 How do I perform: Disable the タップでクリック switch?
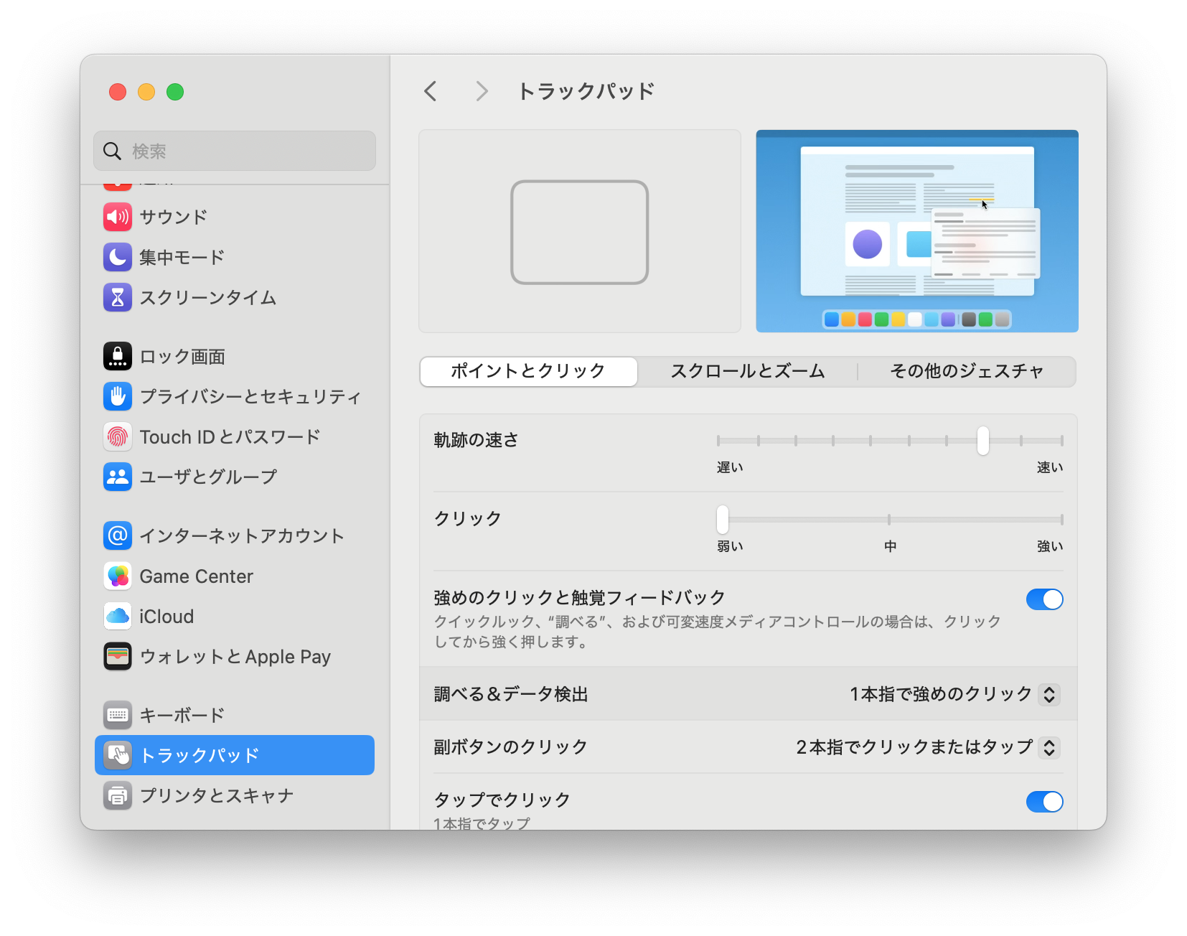1044,802
